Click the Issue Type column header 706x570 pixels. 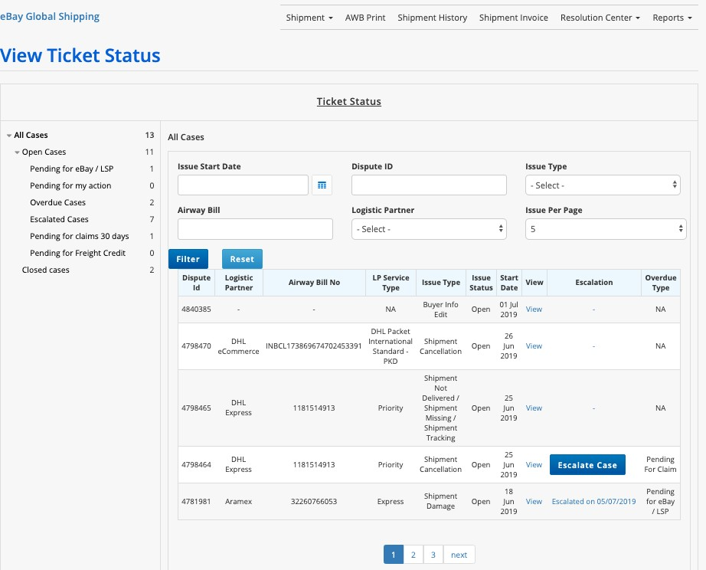441,283
